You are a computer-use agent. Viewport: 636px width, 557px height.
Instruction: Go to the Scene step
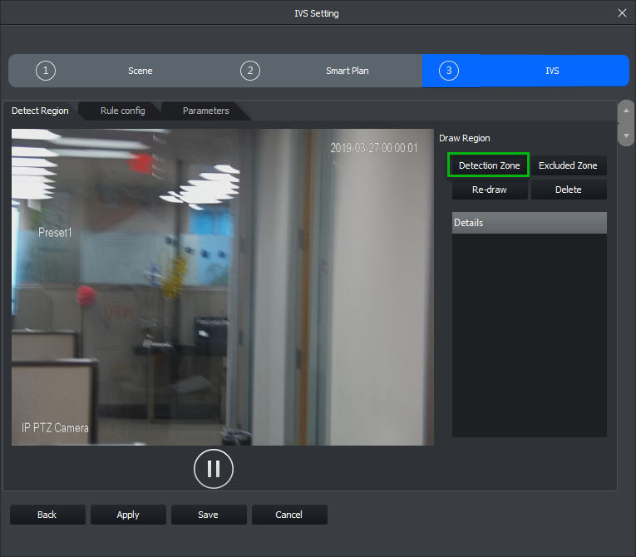pyautogui.click(x=140, y=71)
